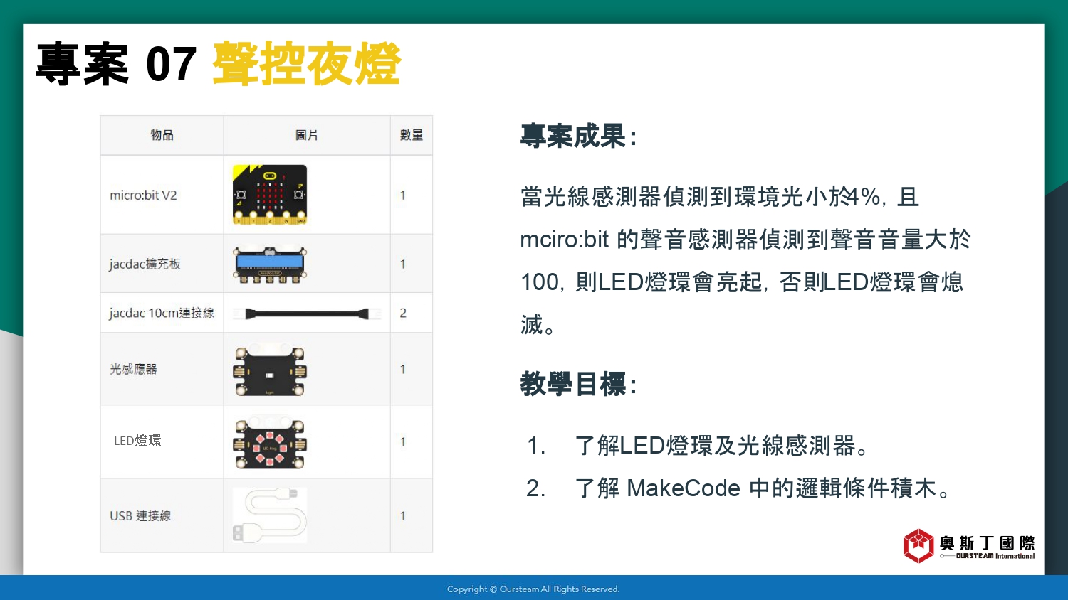Select the jacdac 10cm連接線 cell
Screen dimensions: 1068x600
(x=162, y=313)
